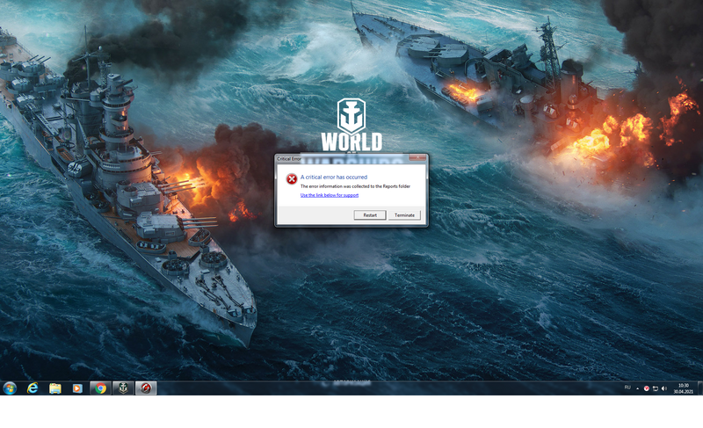703x428 pixels.
Task: Click the red antivirus tray icon
Action: tap(647, 388)
